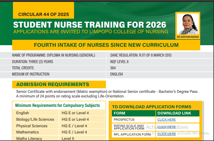Open the RPL Application Form CLICK HERE link

pyautogui.click(x=166, y=134)
